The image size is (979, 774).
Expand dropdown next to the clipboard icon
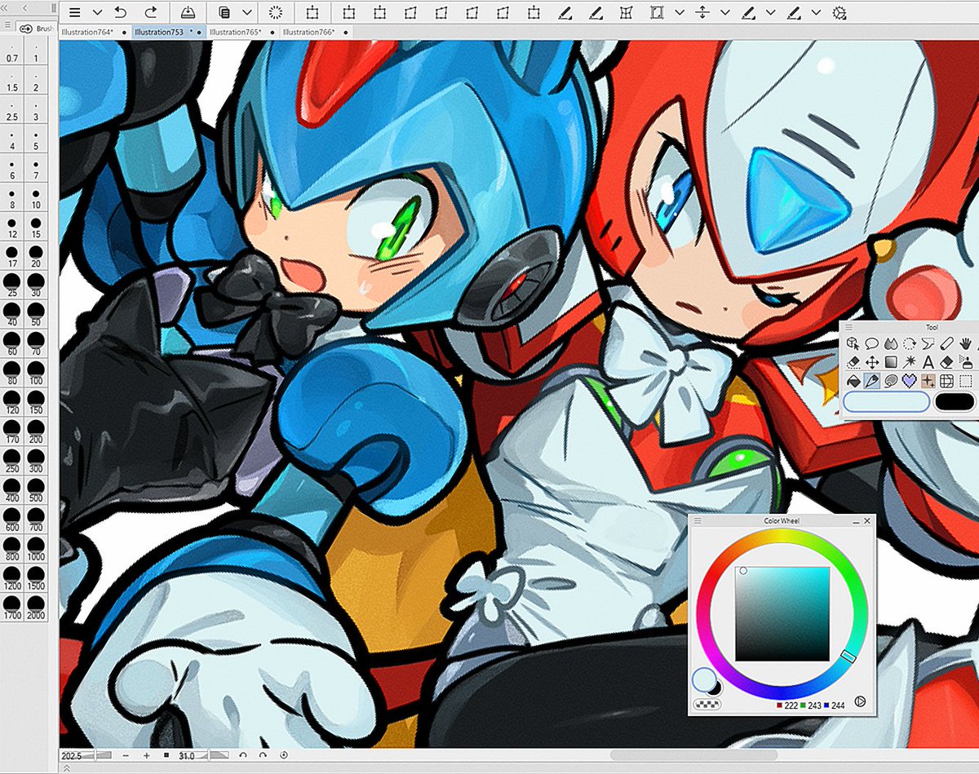click(246, 12)
